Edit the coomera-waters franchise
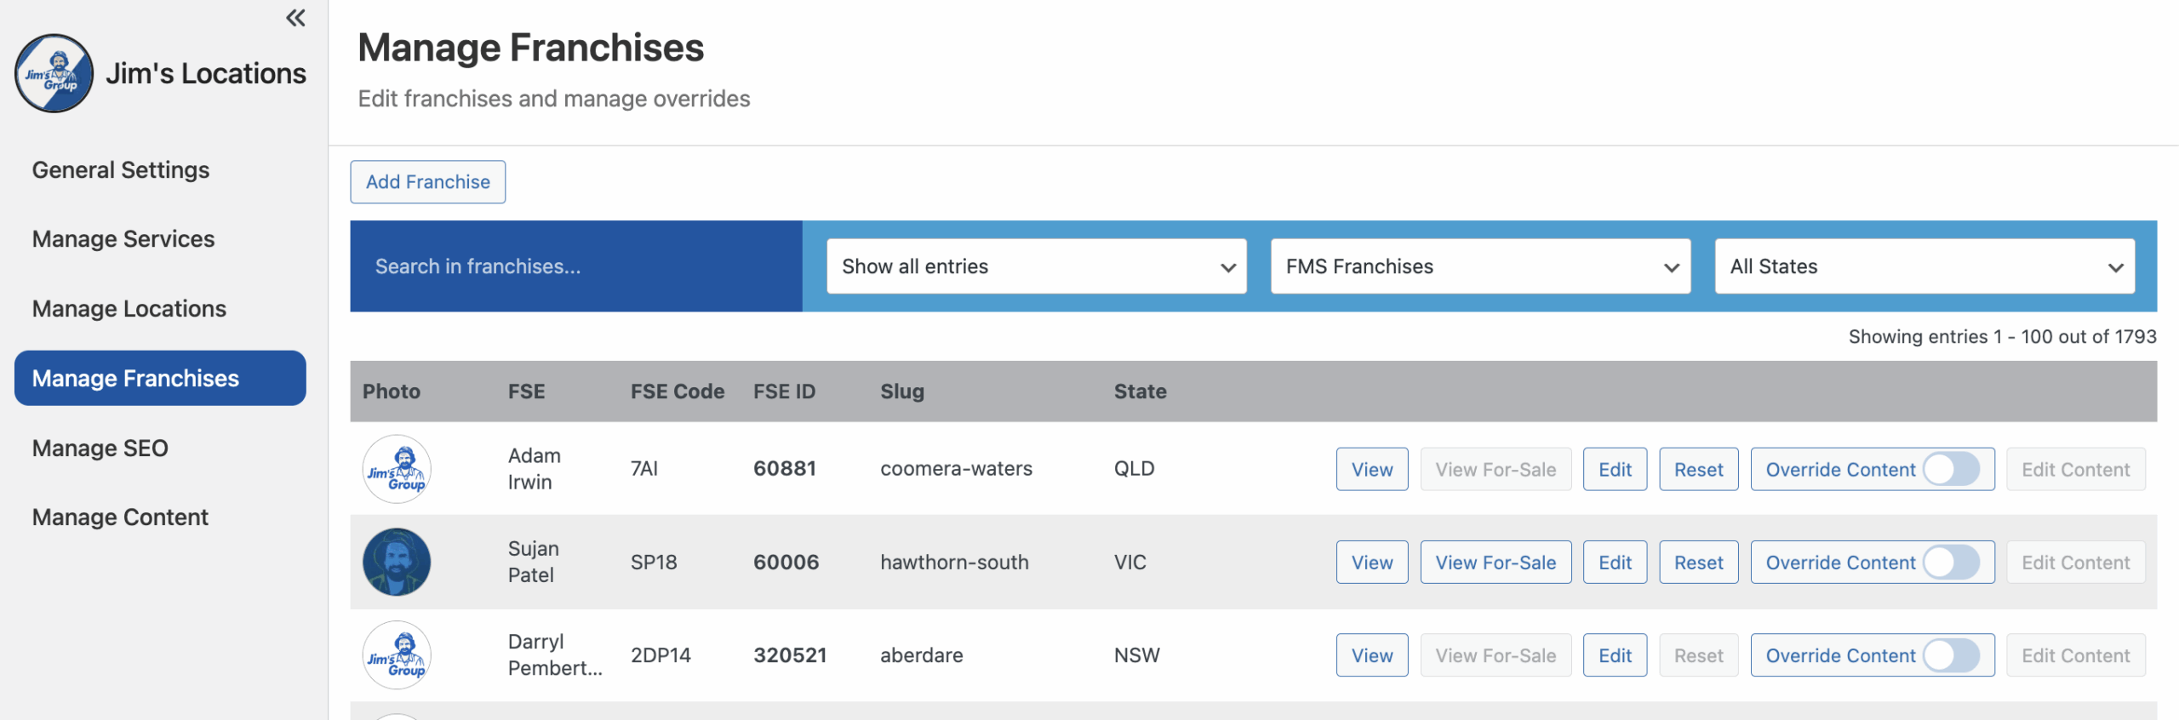The height and width of the screenshot is (720, 2179). point(1614,469)
